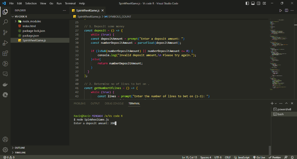This screenshot has height=159, width=297.
Task: Select the bash terminal
Action: (x=284, y=114)
